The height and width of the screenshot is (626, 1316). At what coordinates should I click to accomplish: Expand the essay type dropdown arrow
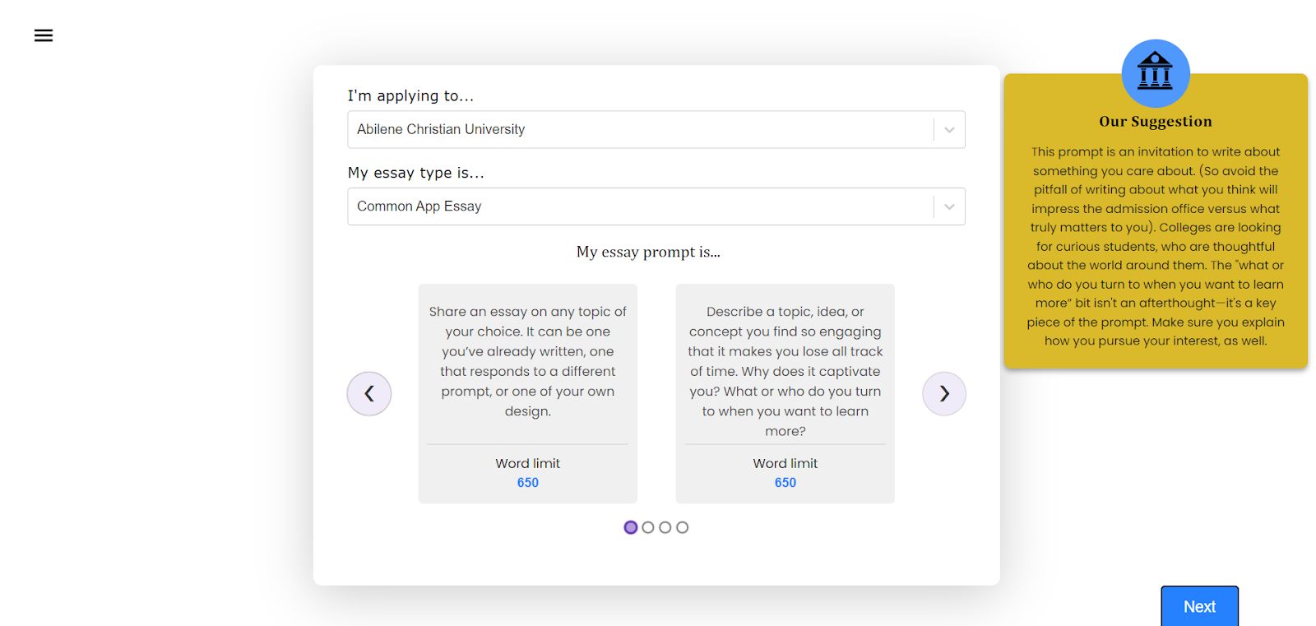pyautogui.click(x=949, y=206)
